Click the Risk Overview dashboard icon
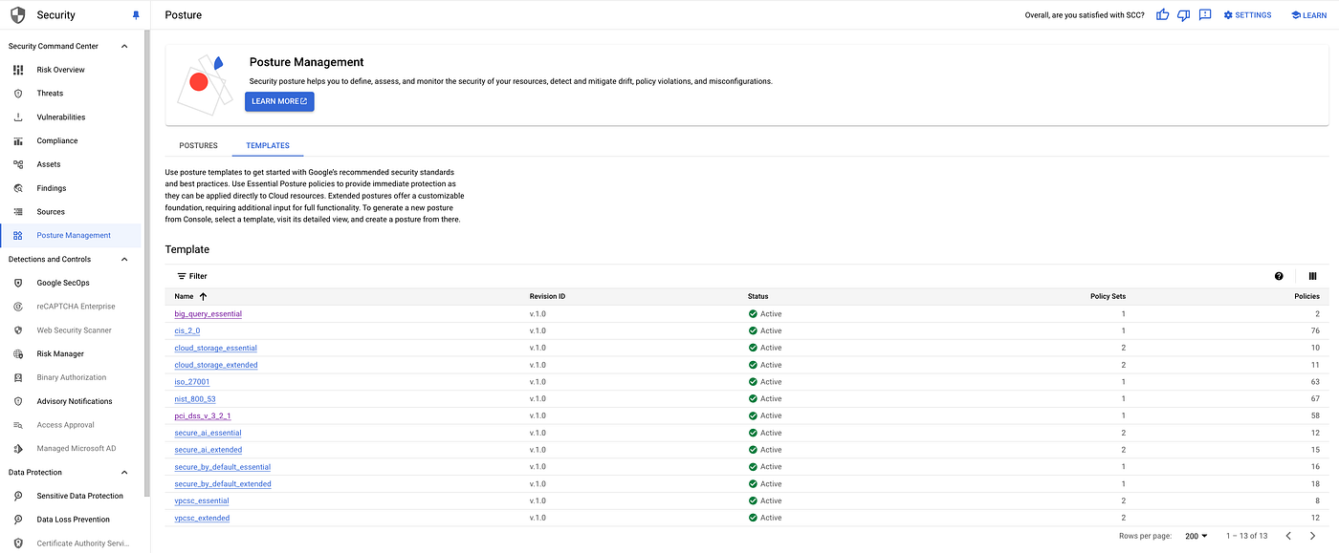This screenshot has height=553, width=1339. click(x=18, y=70)
